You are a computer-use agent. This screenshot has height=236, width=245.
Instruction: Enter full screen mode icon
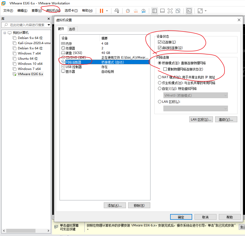(170, 11)
